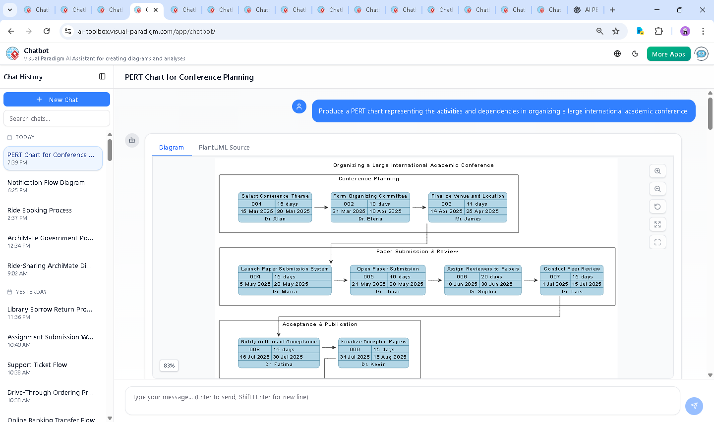This screenshot has height=422, width=714.
Task: Open the ArchiMate Government Po... chat
Action: [x=53, y=241]
